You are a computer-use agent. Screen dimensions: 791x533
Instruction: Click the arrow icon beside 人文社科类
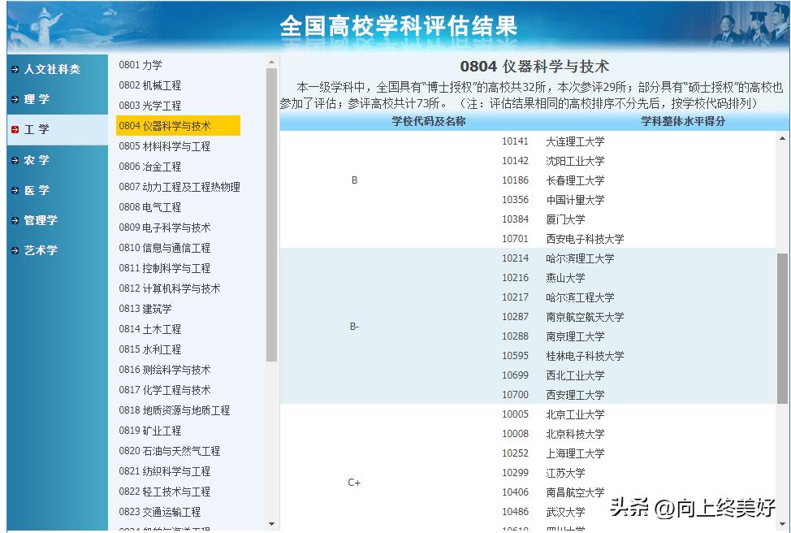14,70
